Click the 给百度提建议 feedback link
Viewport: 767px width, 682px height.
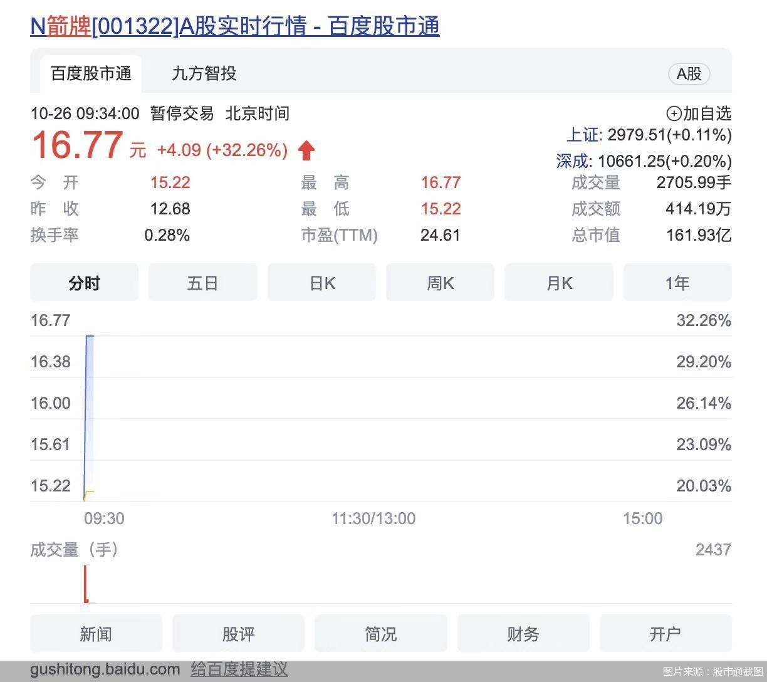239,669
